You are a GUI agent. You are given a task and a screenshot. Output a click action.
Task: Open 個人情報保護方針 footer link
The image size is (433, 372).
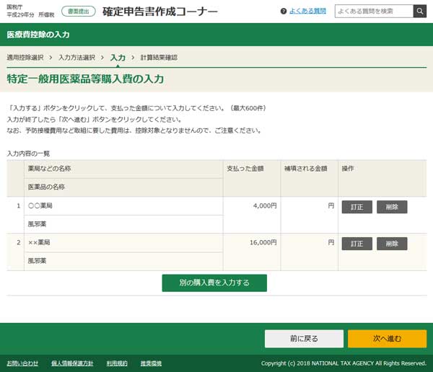(x=72, y=363)
